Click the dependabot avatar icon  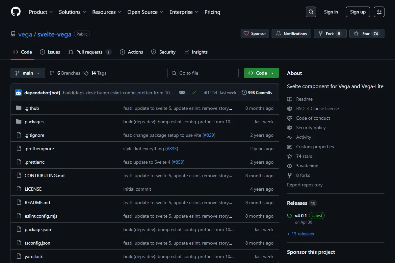pyautogui.click(x=18, y=93)
